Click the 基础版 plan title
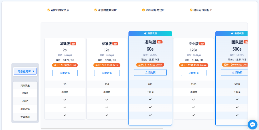 tap(65, 44)
